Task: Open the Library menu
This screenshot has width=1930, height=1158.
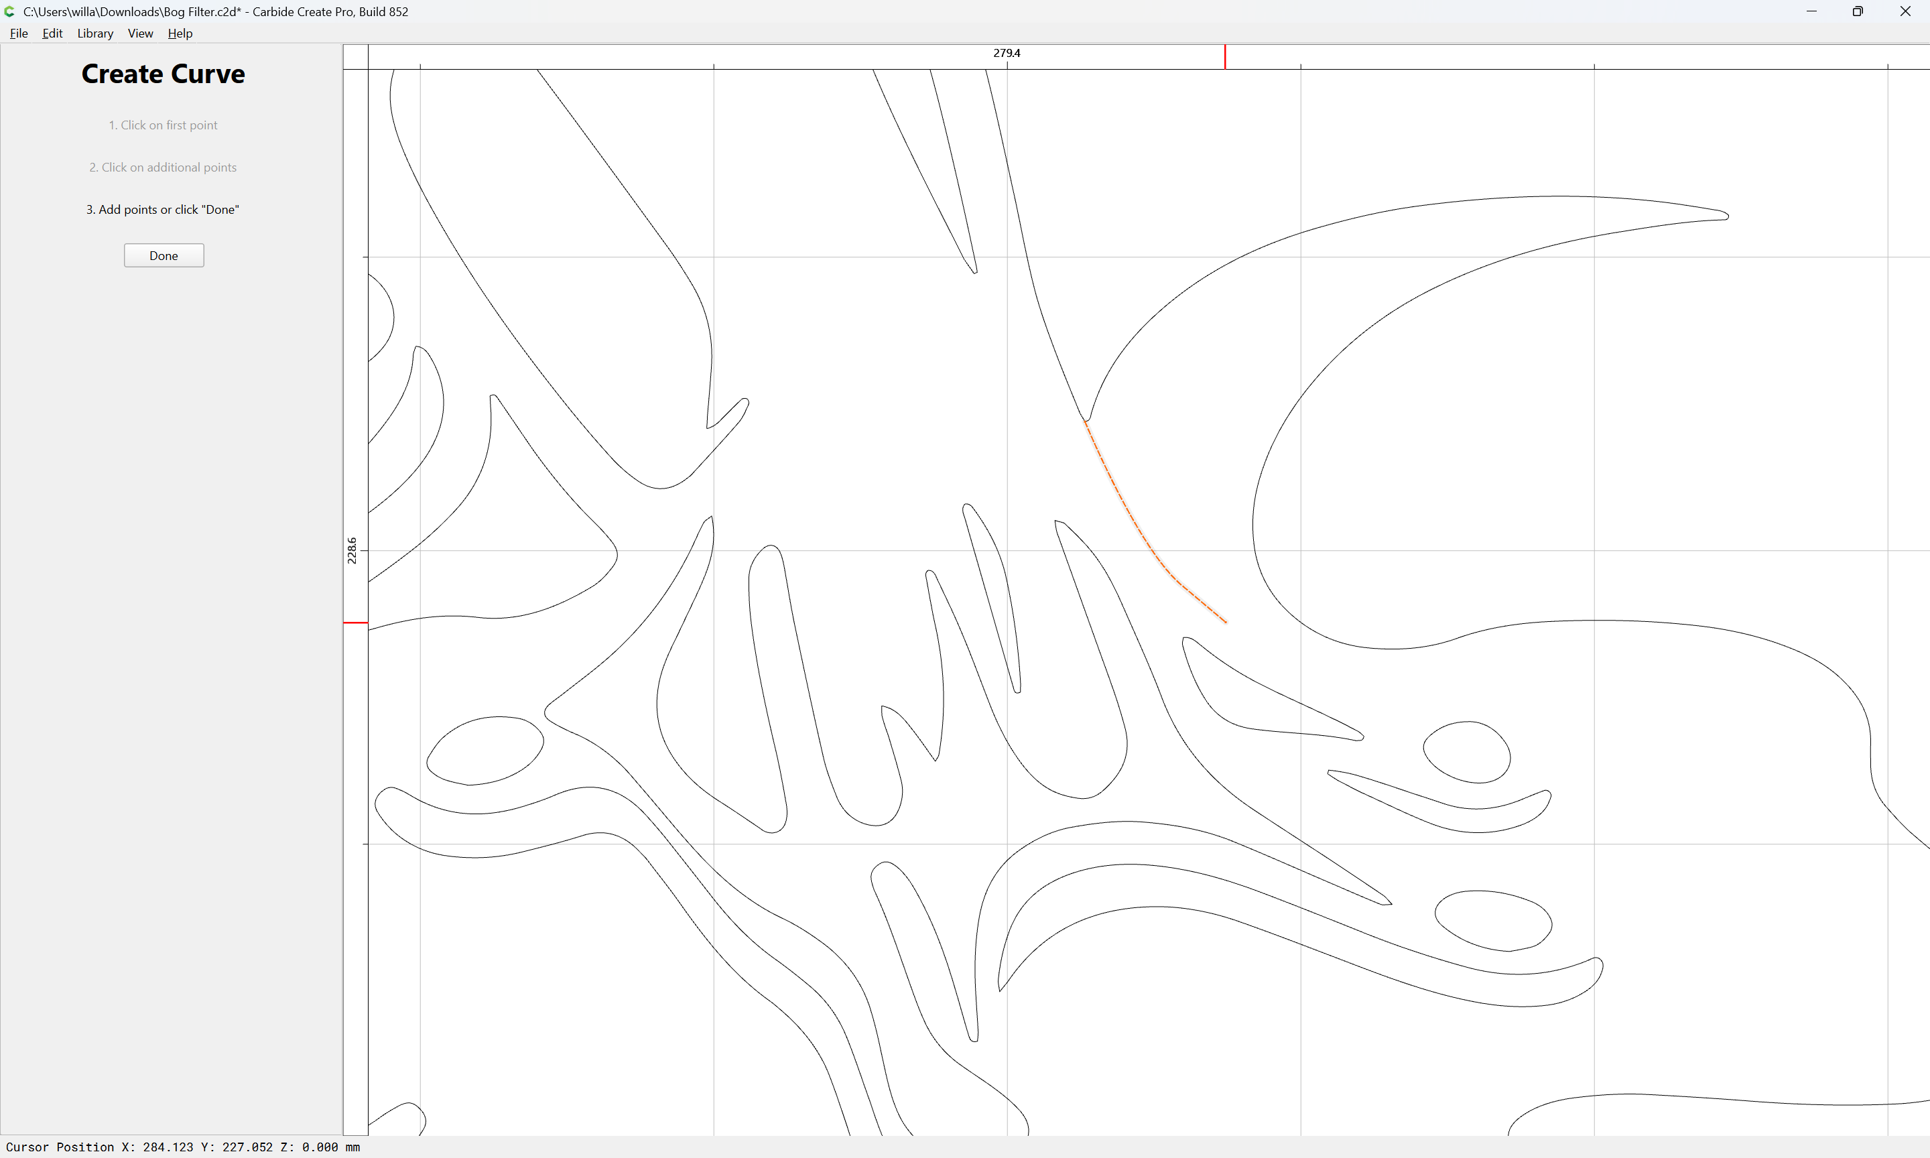Action: [95, 34]
